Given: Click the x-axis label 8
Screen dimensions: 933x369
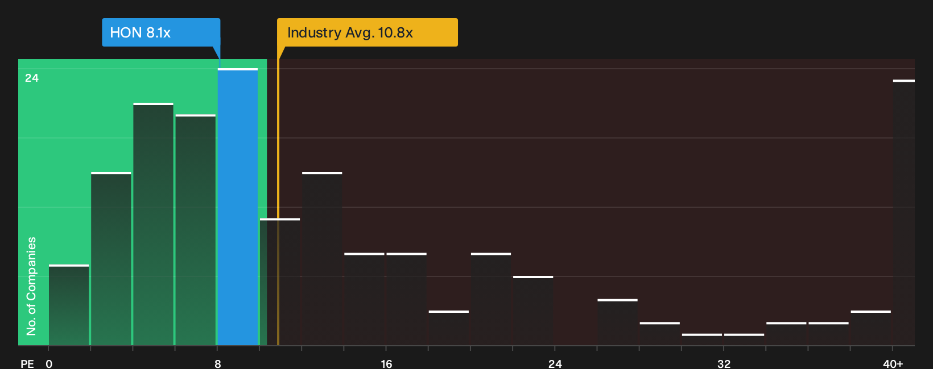Looking at the screenshot, I should [x=218, y=364].
